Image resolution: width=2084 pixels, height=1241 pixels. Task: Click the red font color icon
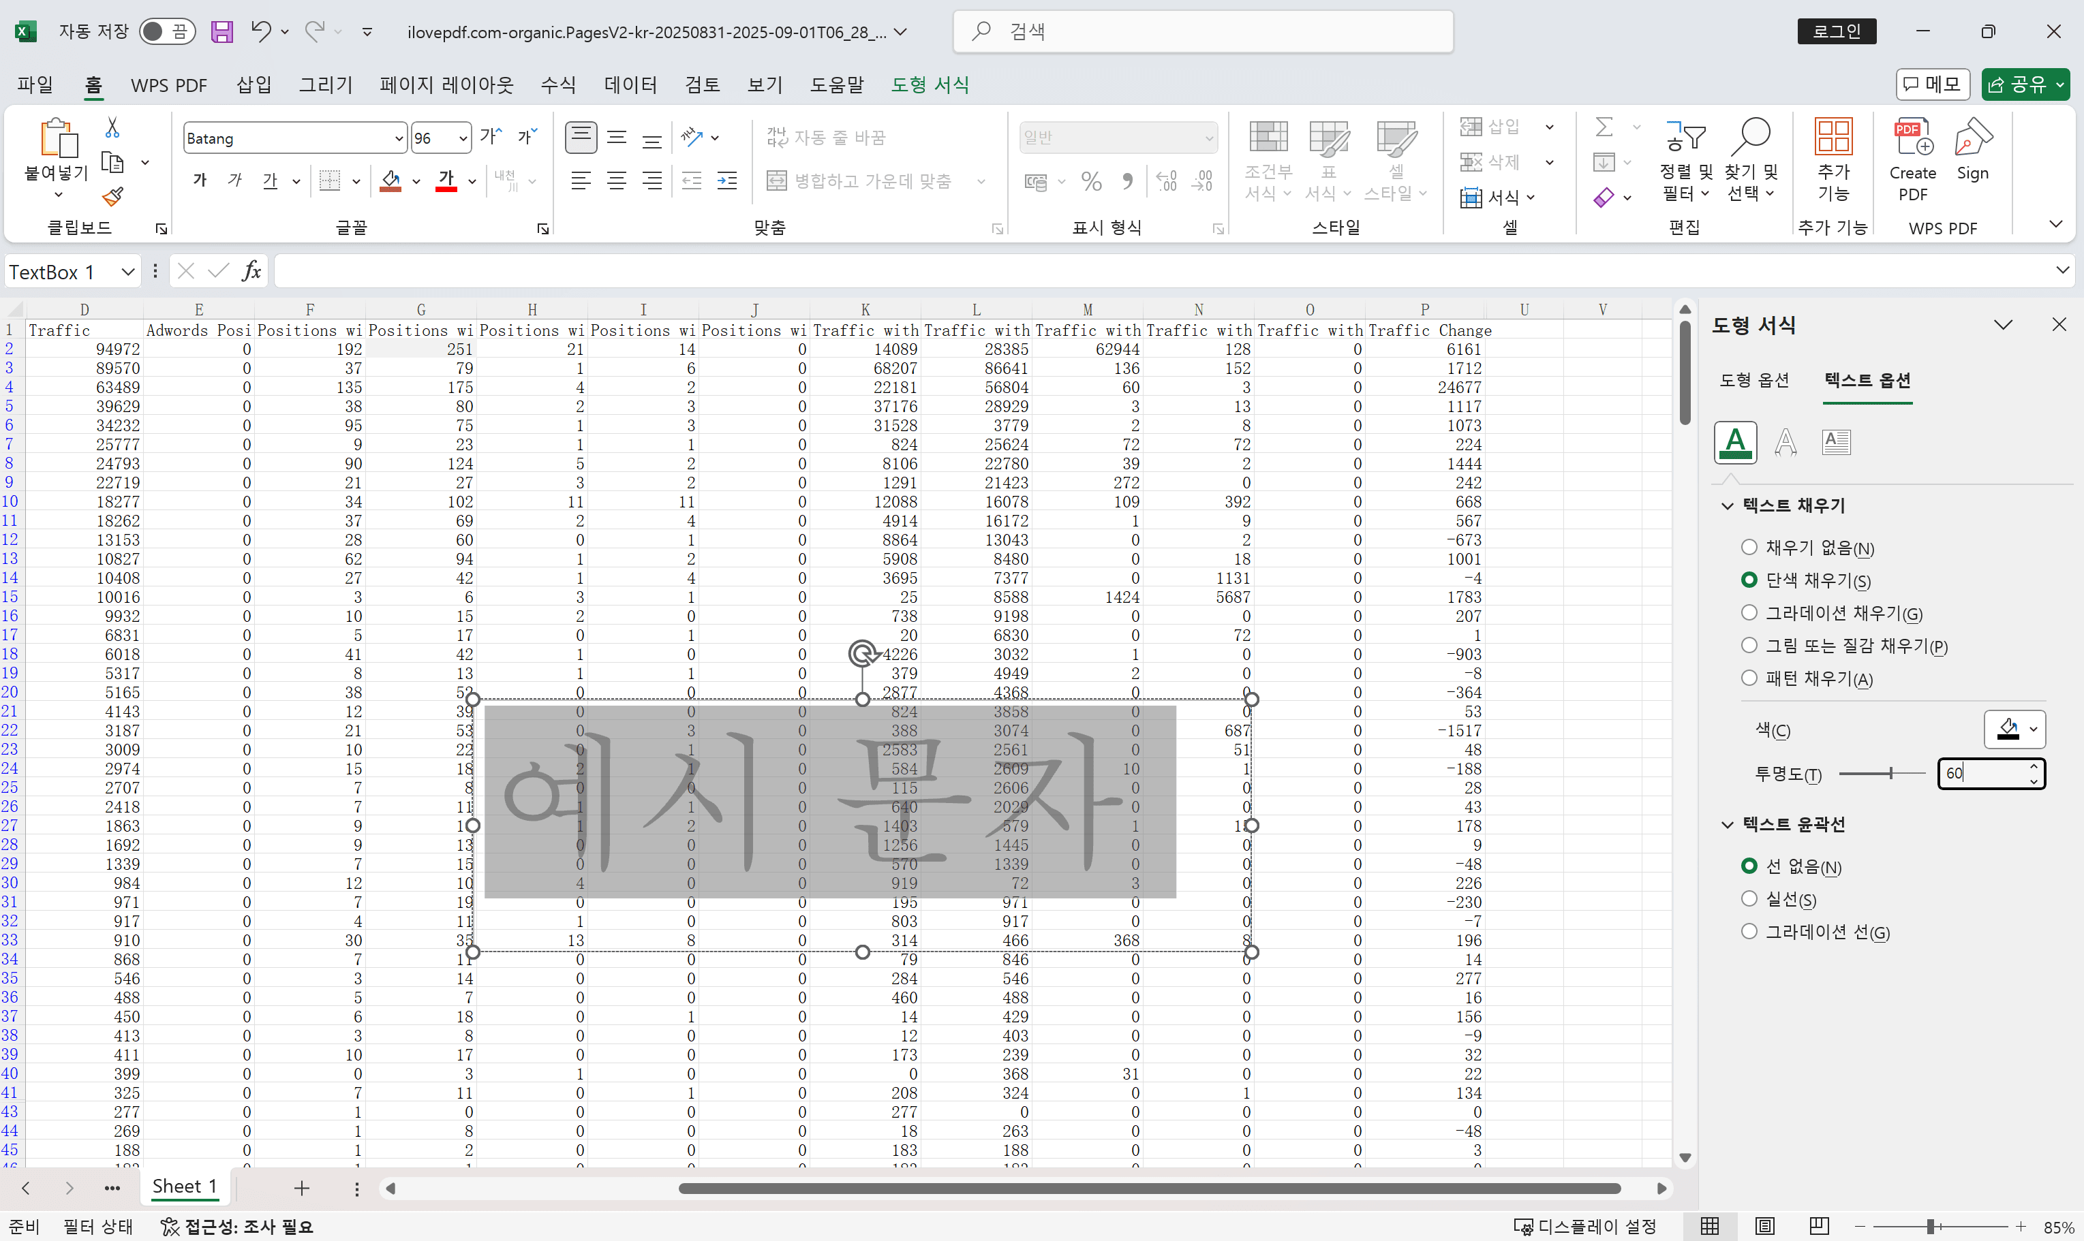click(447, 180)
